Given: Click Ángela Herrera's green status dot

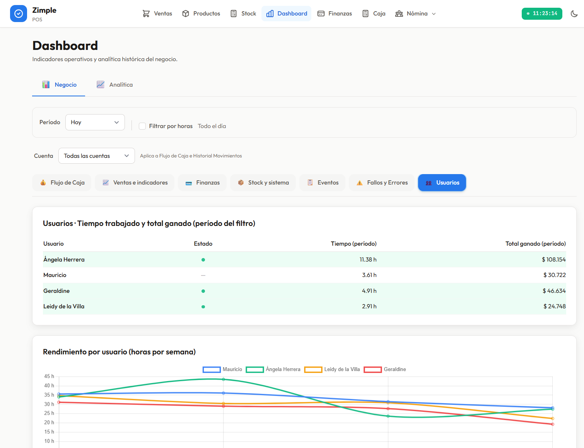Looking at the screenshot, I should coord(203,260).
